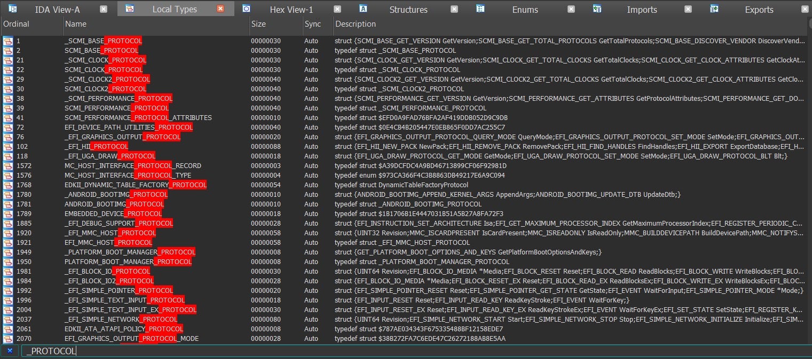
Task: Sort by the Size column header
Action: [x=258, y=24]
